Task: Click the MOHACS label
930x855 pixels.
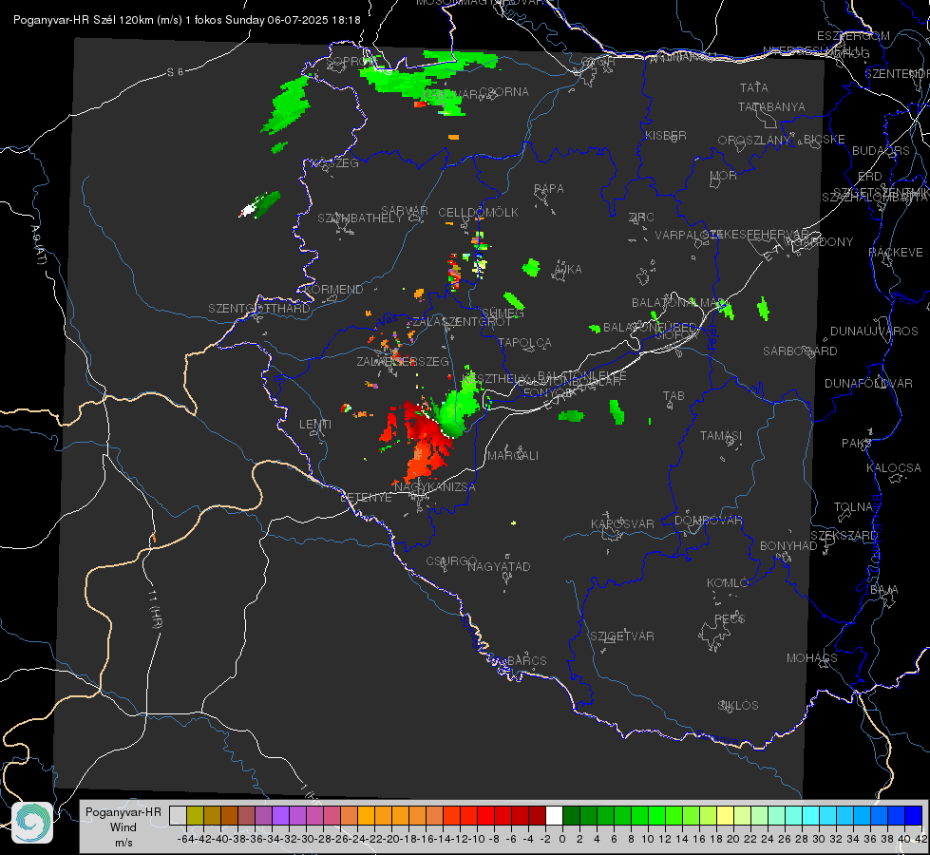Action: [811, 658]
